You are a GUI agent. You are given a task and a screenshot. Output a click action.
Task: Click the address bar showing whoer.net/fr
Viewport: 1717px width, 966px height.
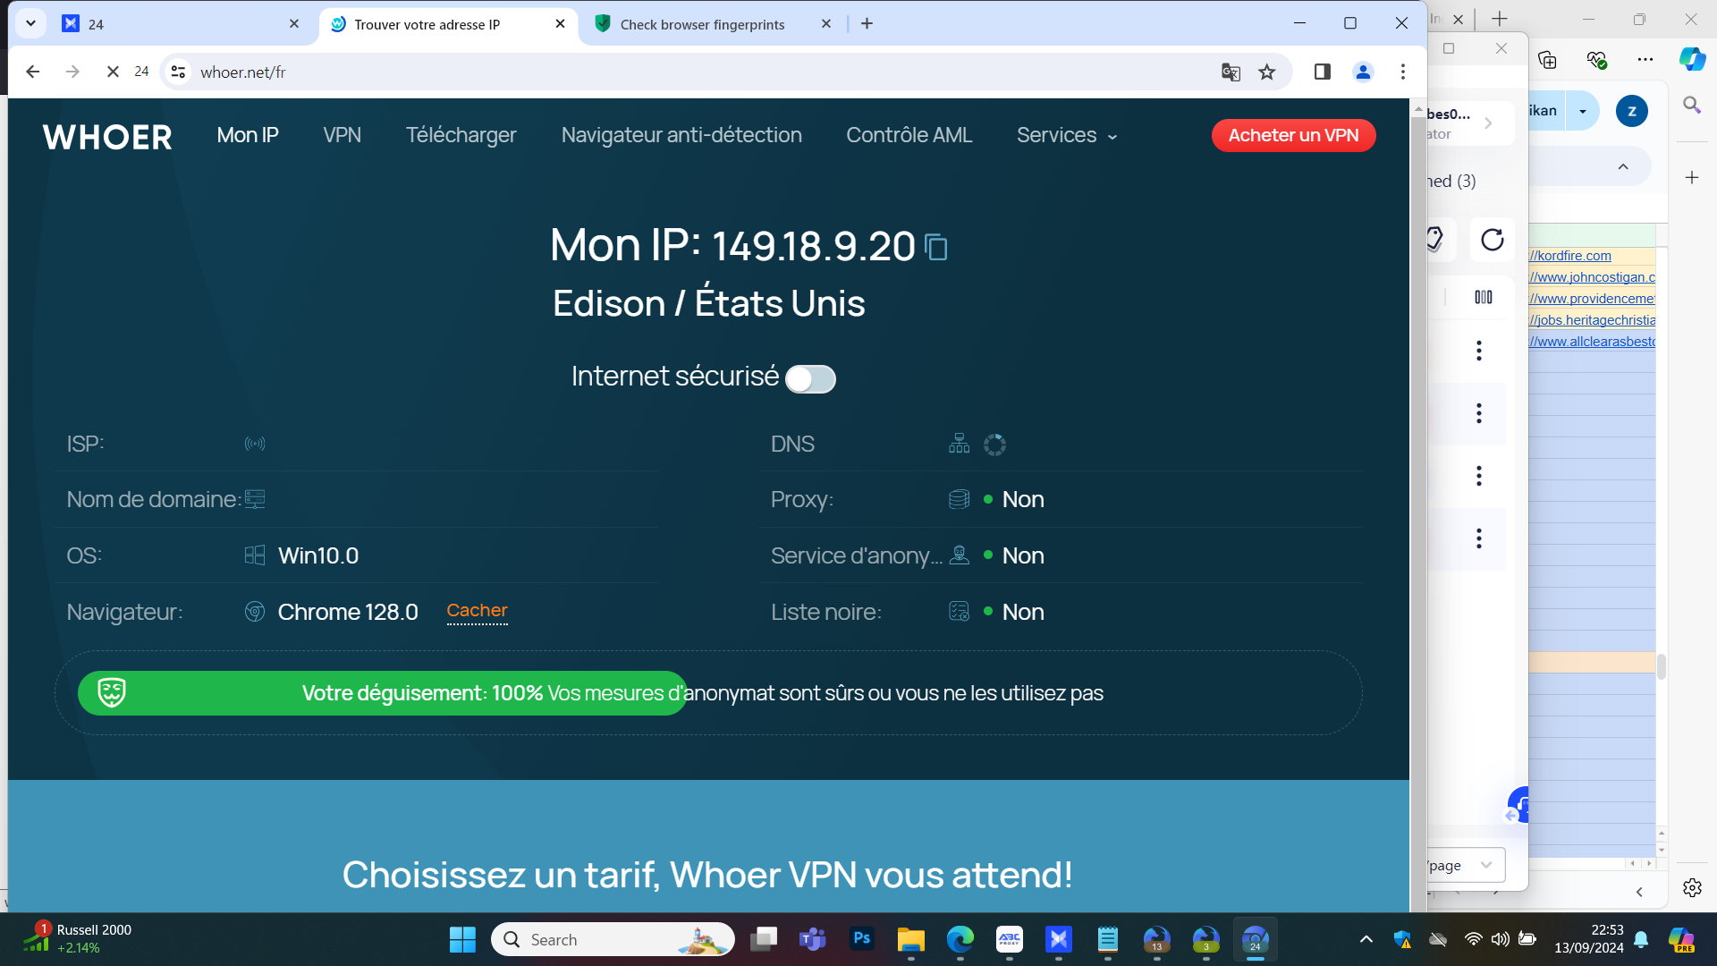click(x=698, y=72)
